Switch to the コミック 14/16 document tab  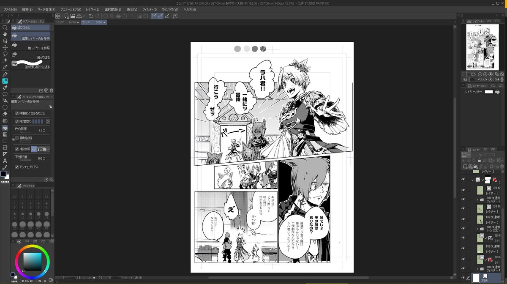coord(68,22)
